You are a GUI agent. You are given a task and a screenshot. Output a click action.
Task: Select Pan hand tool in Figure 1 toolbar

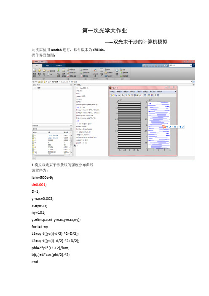(x=132, y=95)
